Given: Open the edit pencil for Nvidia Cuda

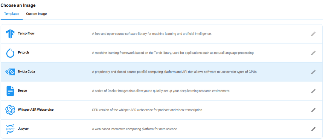Looking at the screenshot, I should (313, 72).
